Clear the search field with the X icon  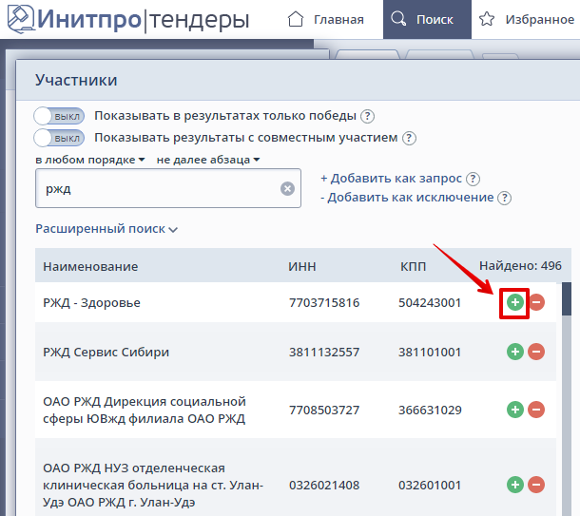(287, 188)
